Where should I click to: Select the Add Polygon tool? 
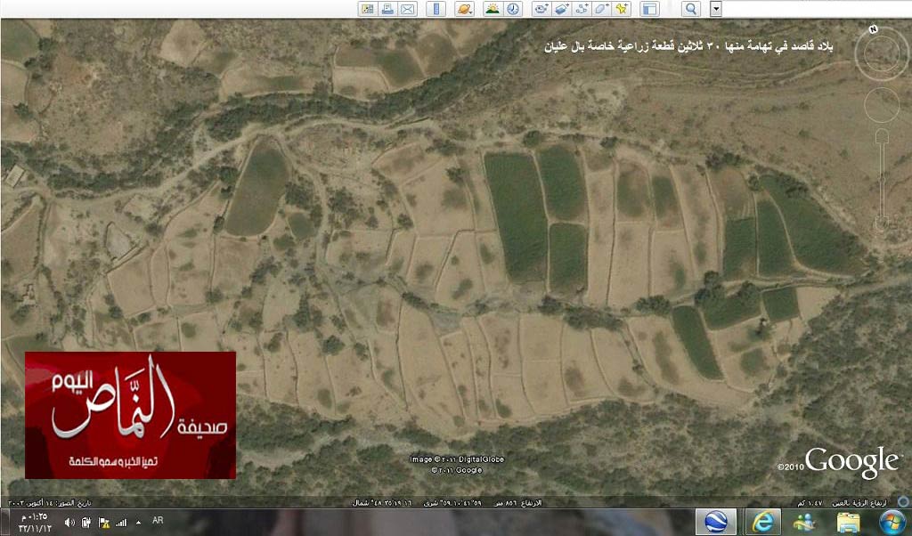pos(602,9)
